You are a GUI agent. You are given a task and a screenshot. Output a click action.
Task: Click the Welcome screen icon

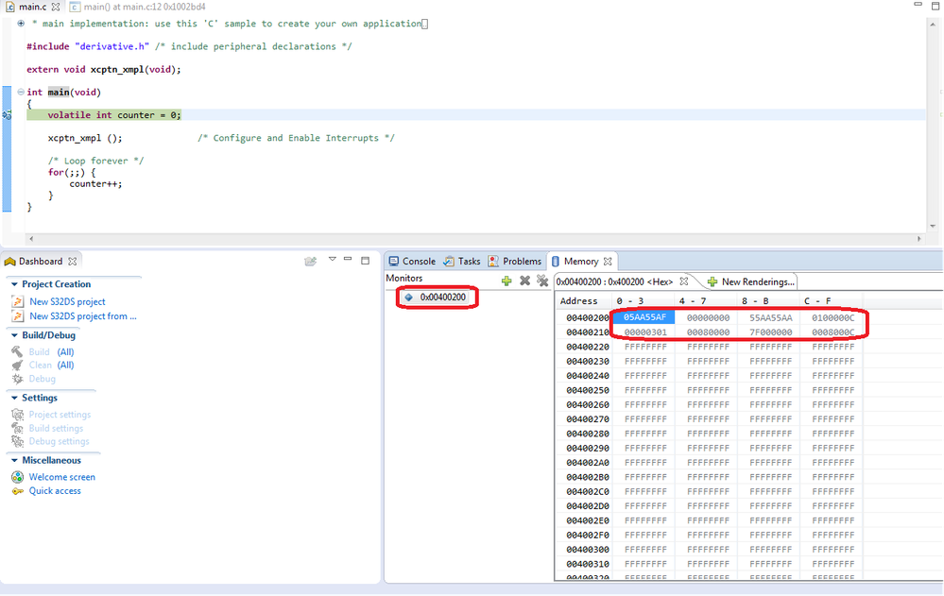pos(17,477)
